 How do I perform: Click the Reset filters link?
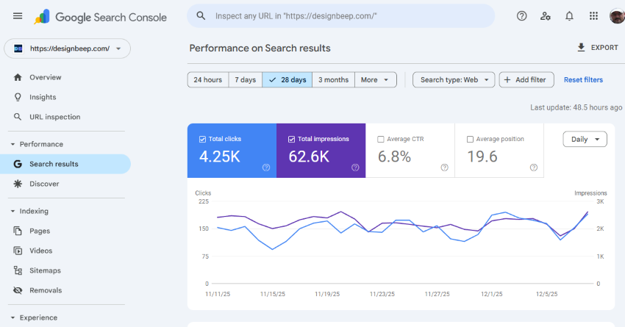click(583, 80)
